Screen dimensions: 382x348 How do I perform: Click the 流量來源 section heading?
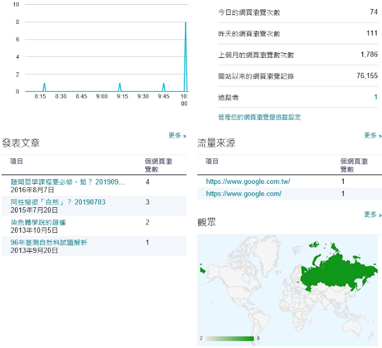pyautogui.click(x=216, y=143)
